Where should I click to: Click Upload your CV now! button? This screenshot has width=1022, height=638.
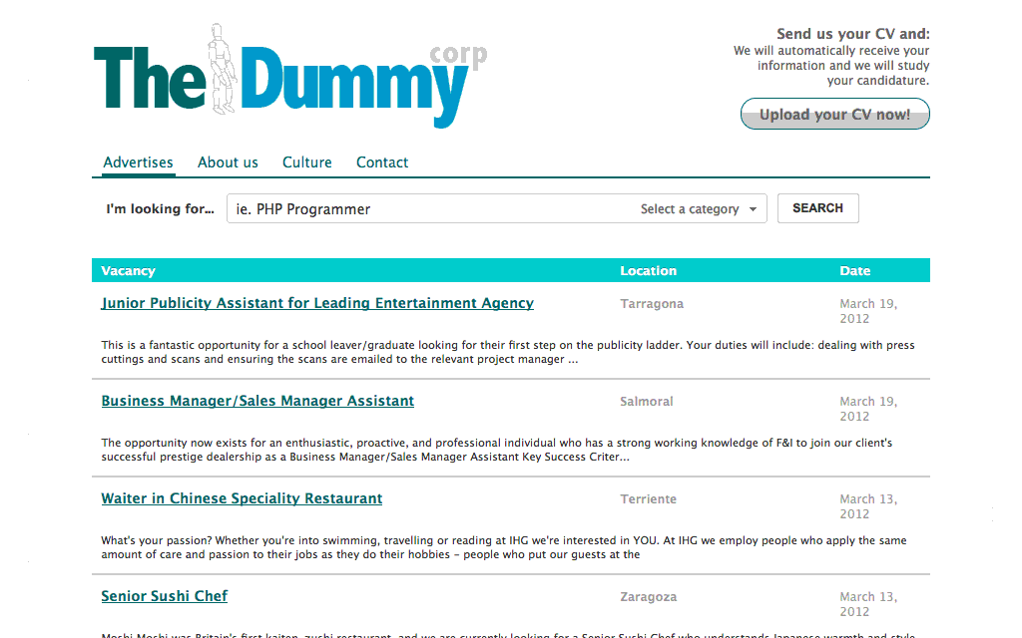[834, 115]
